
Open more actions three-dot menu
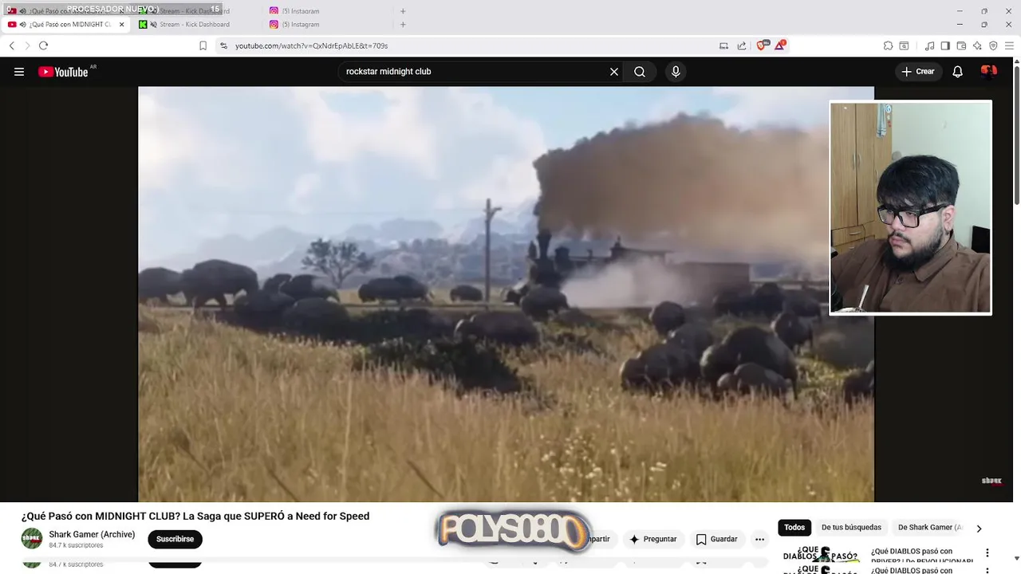click(x=759, y=539)
